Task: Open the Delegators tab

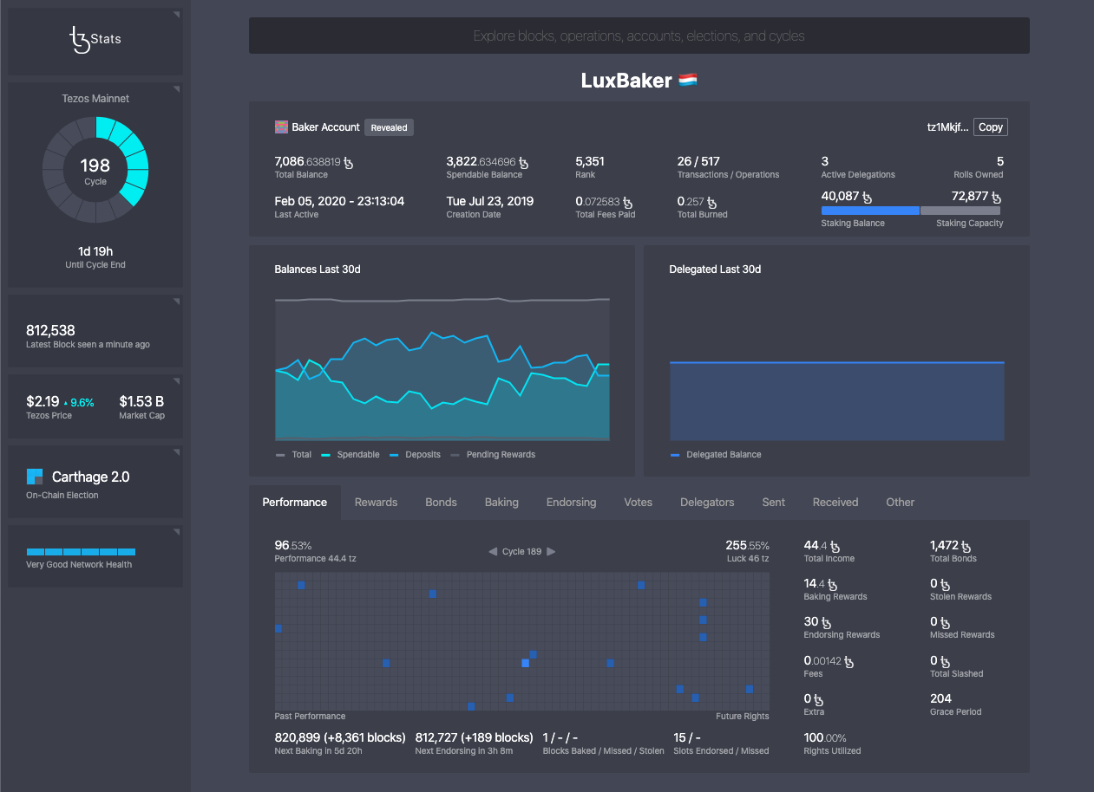Action: (x=708, y=502)
